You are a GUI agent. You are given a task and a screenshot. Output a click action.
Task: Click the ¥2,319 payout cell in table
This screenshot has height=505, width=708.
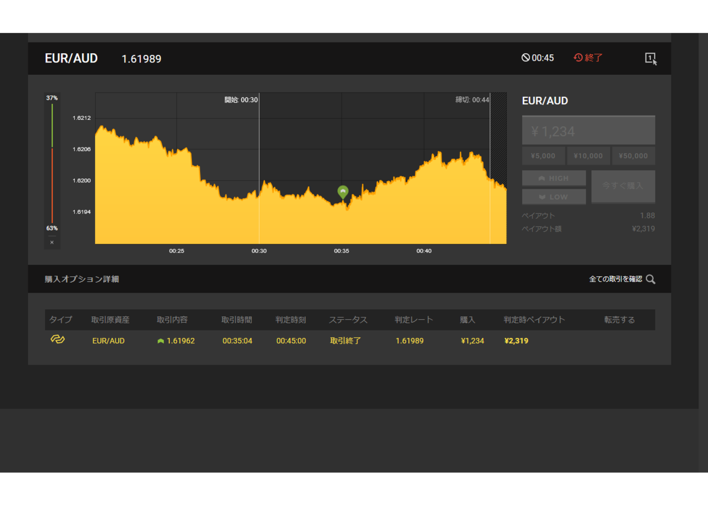(x=516, y=341)
